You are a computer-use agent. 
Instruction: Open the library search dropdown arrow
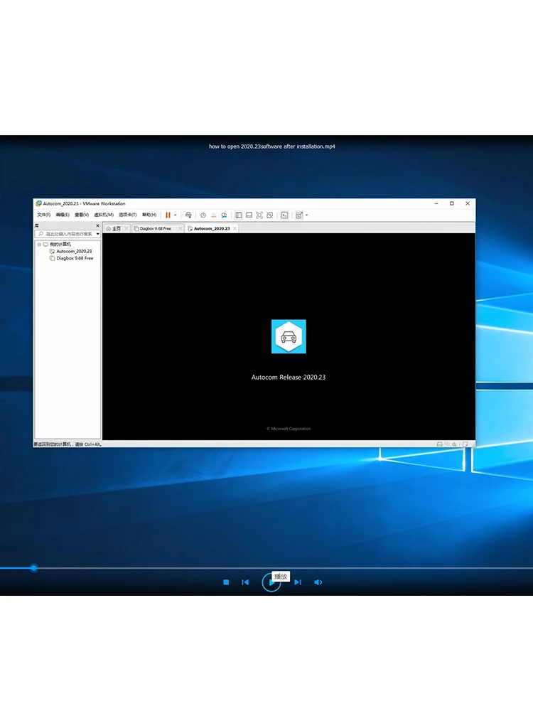tap(98, 234)
